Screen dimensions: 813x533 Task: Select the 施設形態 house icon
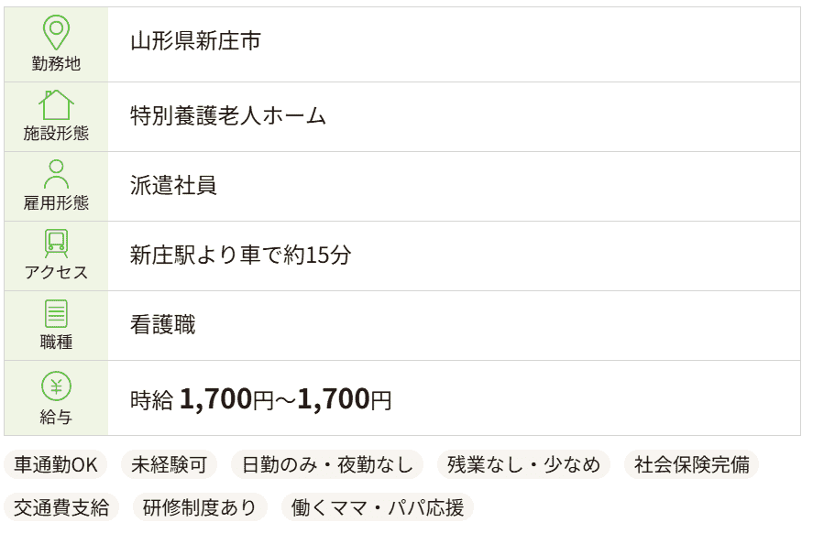[57, 101]
